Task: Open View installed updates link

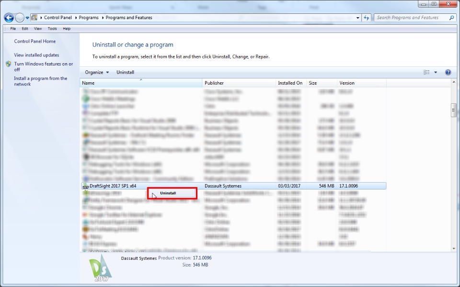Action: tap(36, 55)
